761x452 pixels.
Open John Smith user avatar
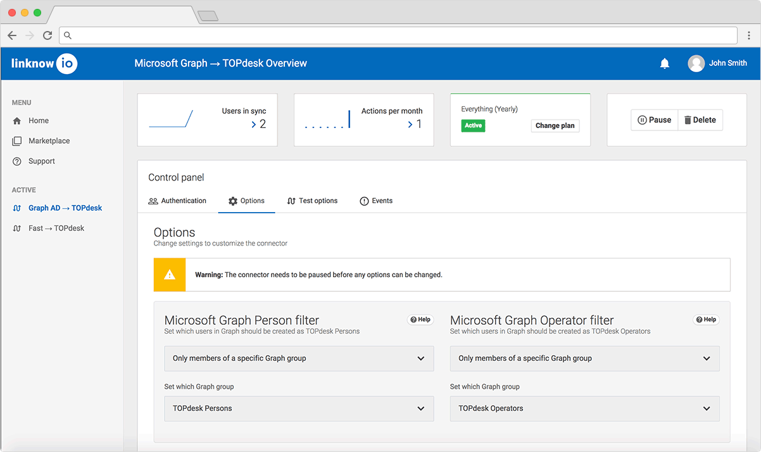click(x=696, y=63)
